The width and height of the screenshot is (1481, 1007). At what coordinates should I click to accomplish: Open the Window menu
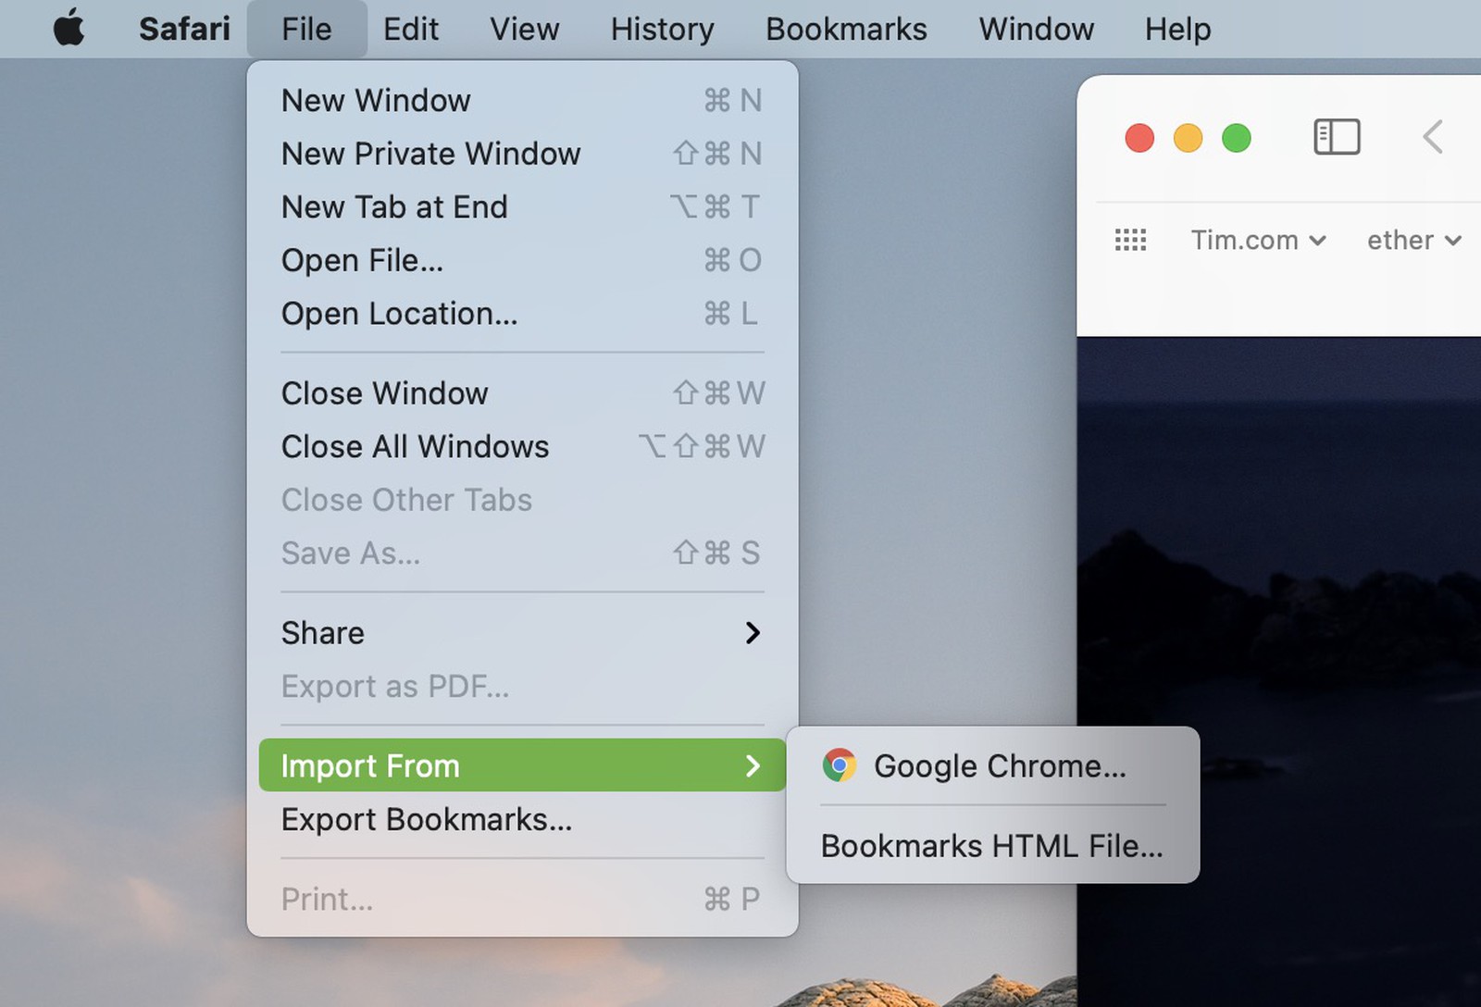click(1035, 29)
